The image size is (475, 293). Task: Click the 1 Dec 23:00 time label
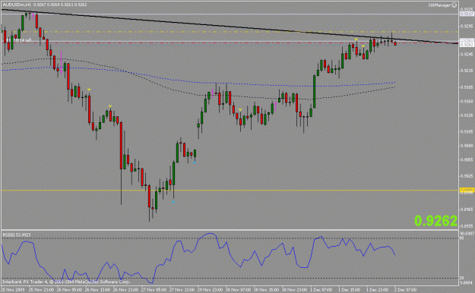point(378,290)
